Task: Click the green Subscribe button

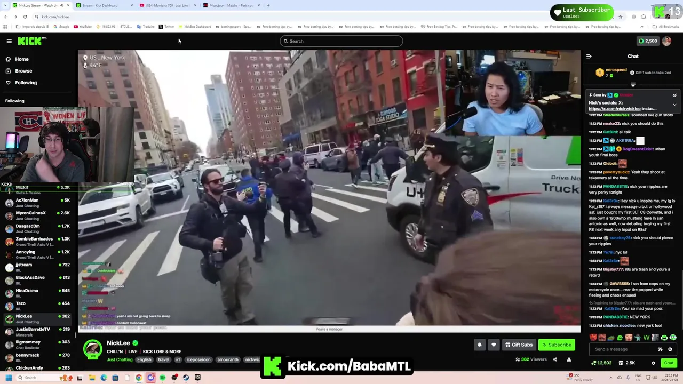Action: pos(557,345)
